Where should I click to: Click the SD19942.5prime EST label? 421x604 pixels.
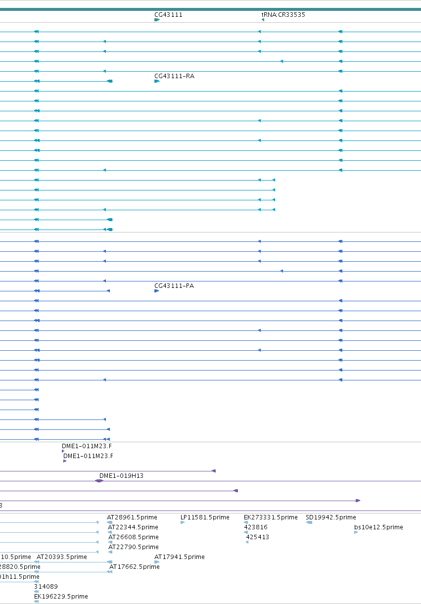[331, 517]
